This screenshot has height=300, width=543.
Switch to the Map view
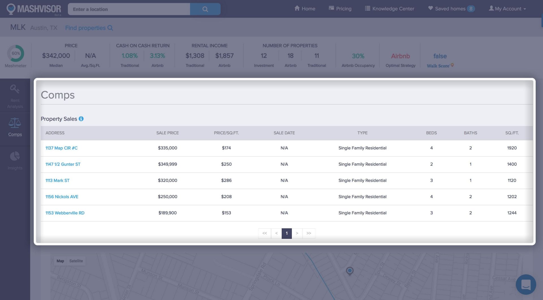60,261
